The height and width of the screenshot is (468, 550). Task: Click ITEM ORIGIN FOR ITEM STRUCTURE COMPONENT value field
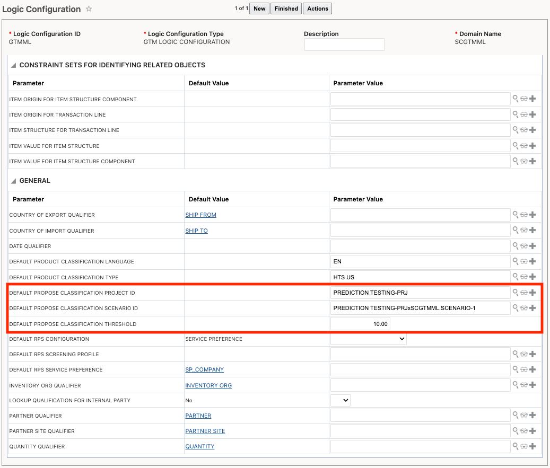(420, 99)
